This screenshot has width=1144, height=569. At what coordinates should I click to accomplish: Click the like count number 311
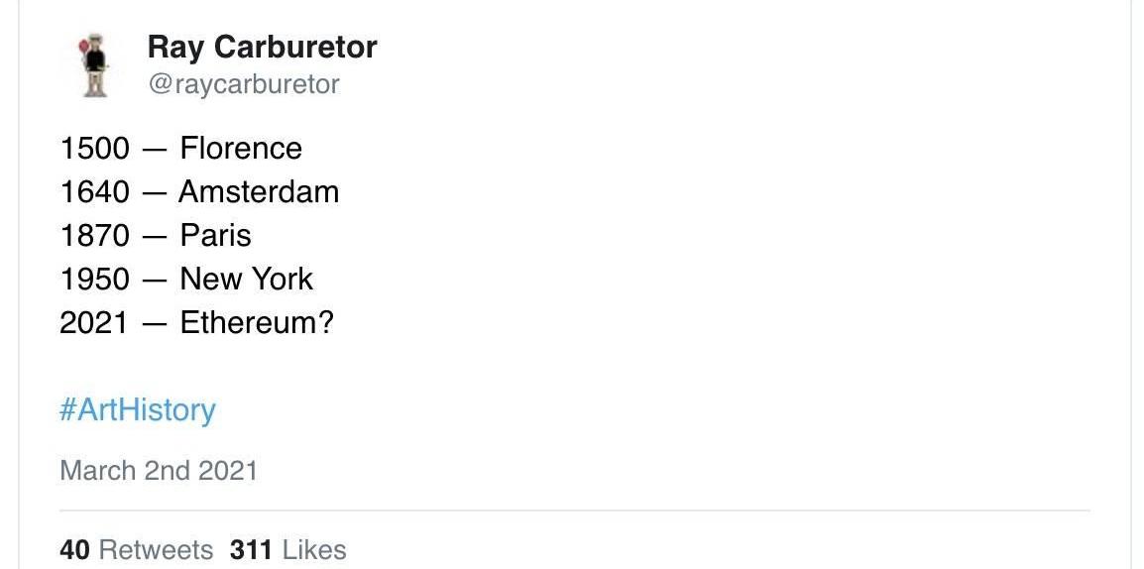(251, 549)
